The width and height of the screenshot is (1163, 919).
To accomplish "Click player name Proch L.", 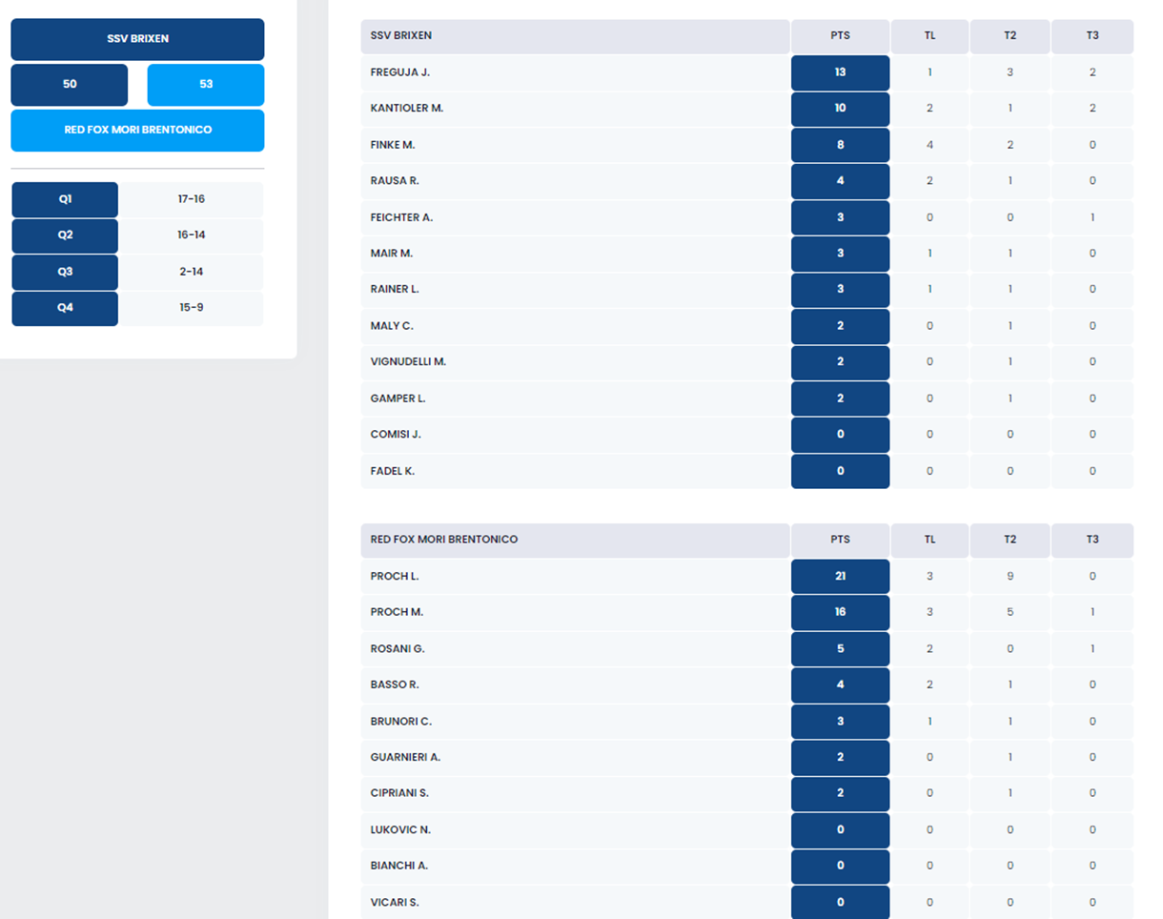I will tap(395, 576).
